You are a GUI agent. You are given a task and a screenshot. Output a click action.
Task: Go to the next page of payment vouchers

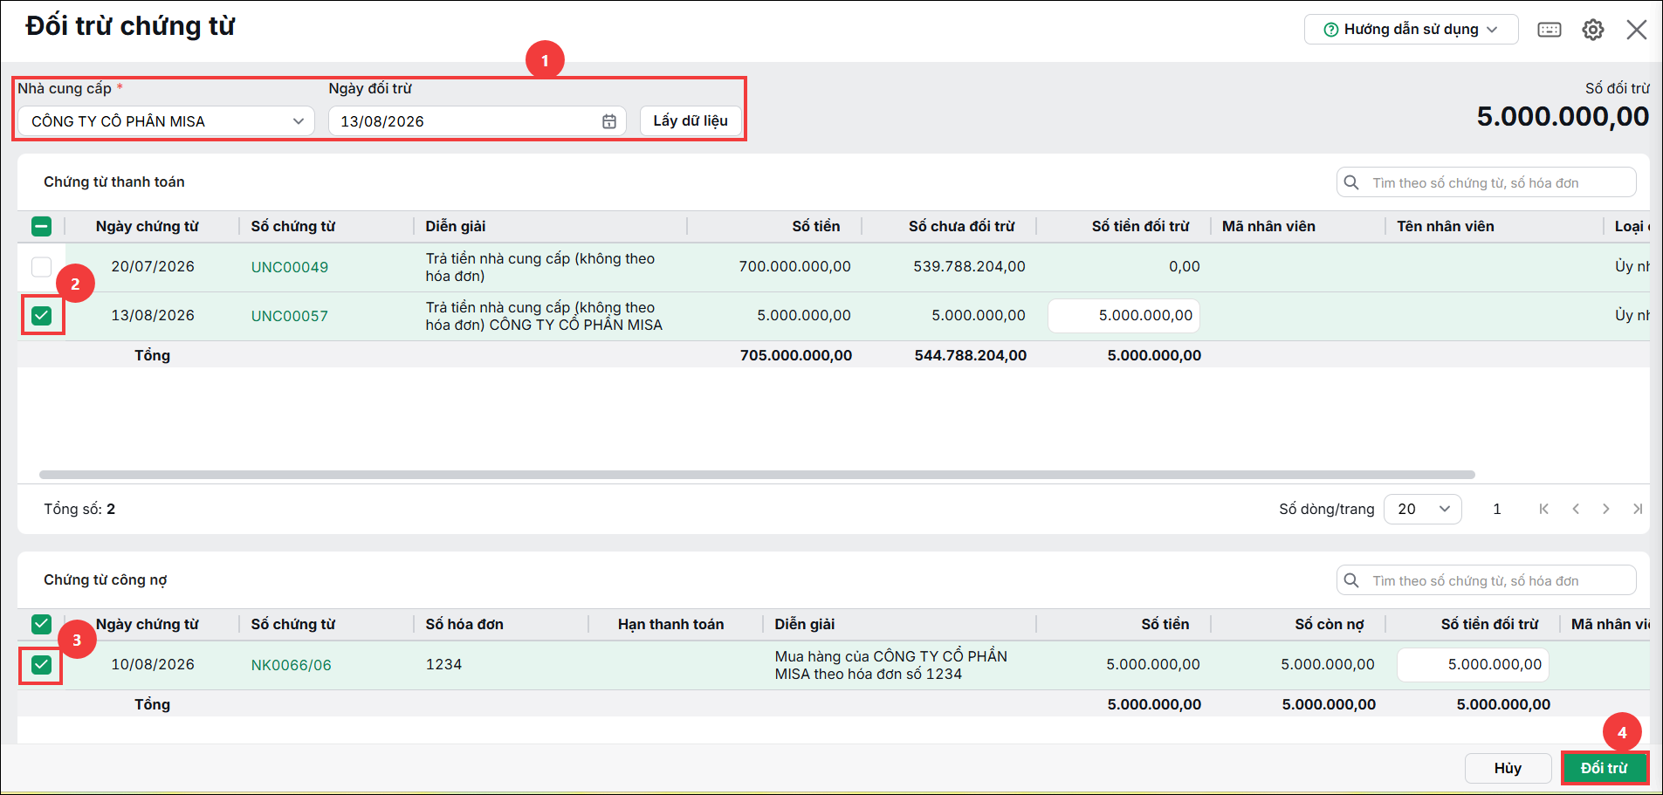[1606, 509]
